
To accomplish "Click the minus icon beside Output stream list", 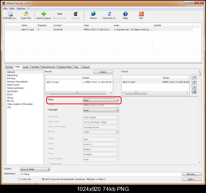I will pyautogui.click(x=194, y=76).
